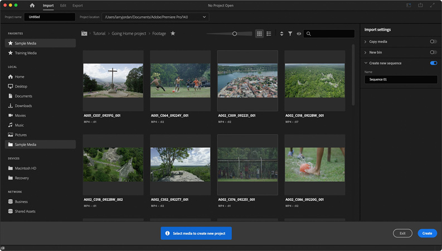Switch to the Export tab
This screenshot has height=251, width=442.
(77, 6)
